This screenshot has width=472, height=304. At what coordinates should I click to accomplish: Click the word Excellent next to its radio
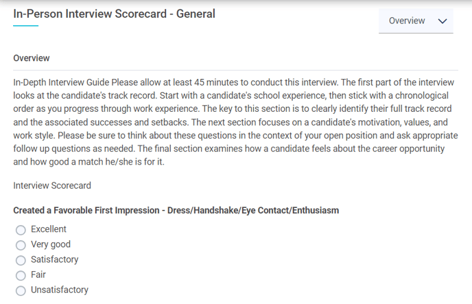pos(49,229)
